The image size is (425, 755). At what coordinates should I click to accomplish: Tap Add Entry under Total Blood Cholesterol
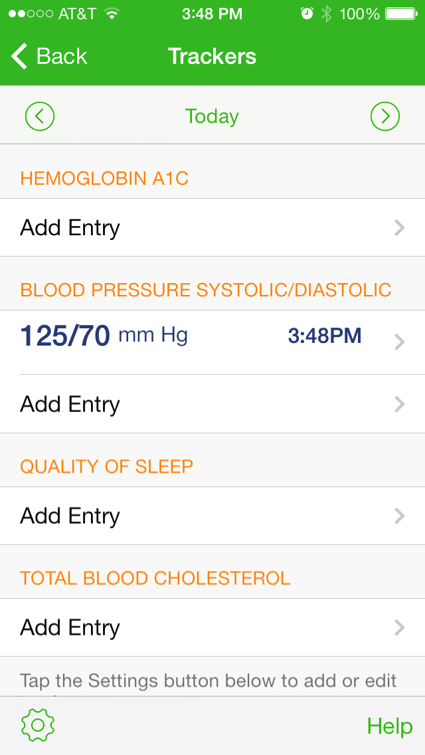click(70, 627)
